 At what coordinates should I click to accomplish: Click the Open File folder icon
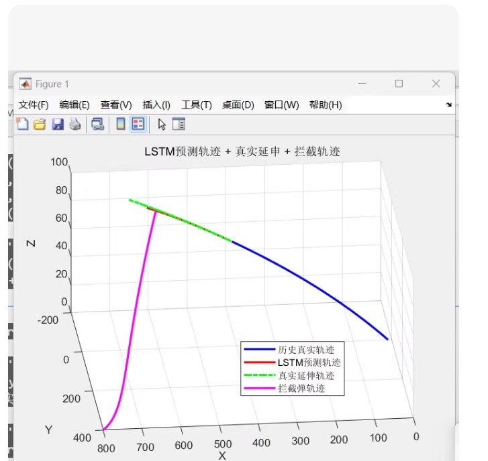40,124
